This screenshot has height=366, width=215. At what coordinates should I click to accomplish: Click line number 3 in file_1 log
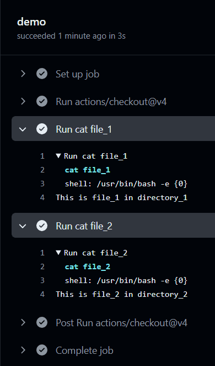[42, 184]
